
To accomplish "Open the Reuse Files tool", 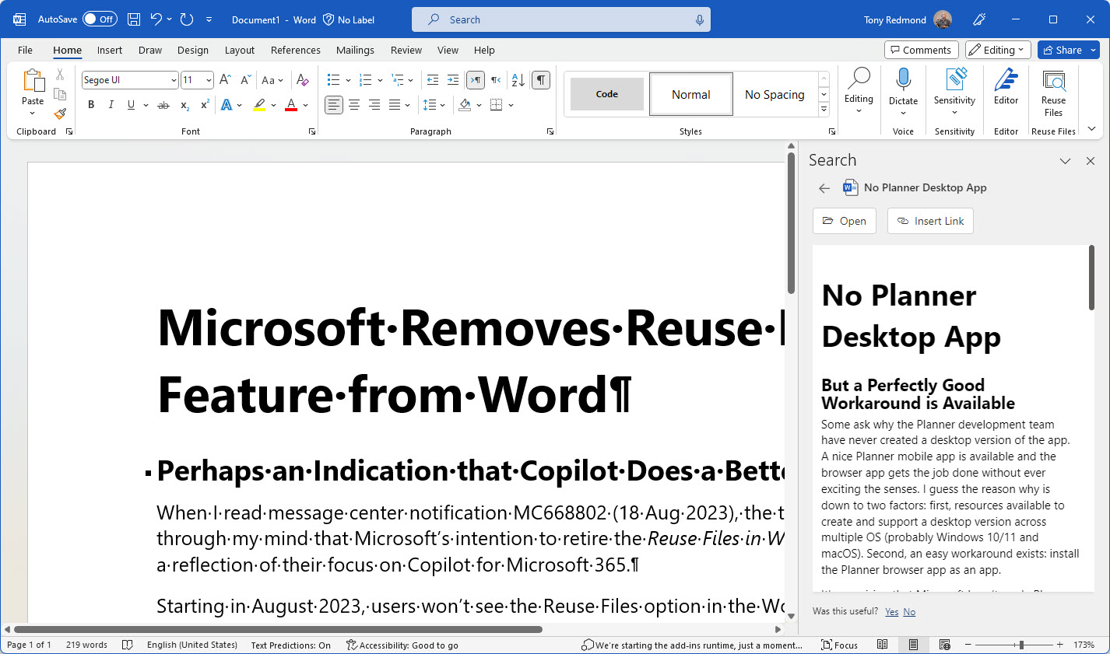I will point(1053,93).
